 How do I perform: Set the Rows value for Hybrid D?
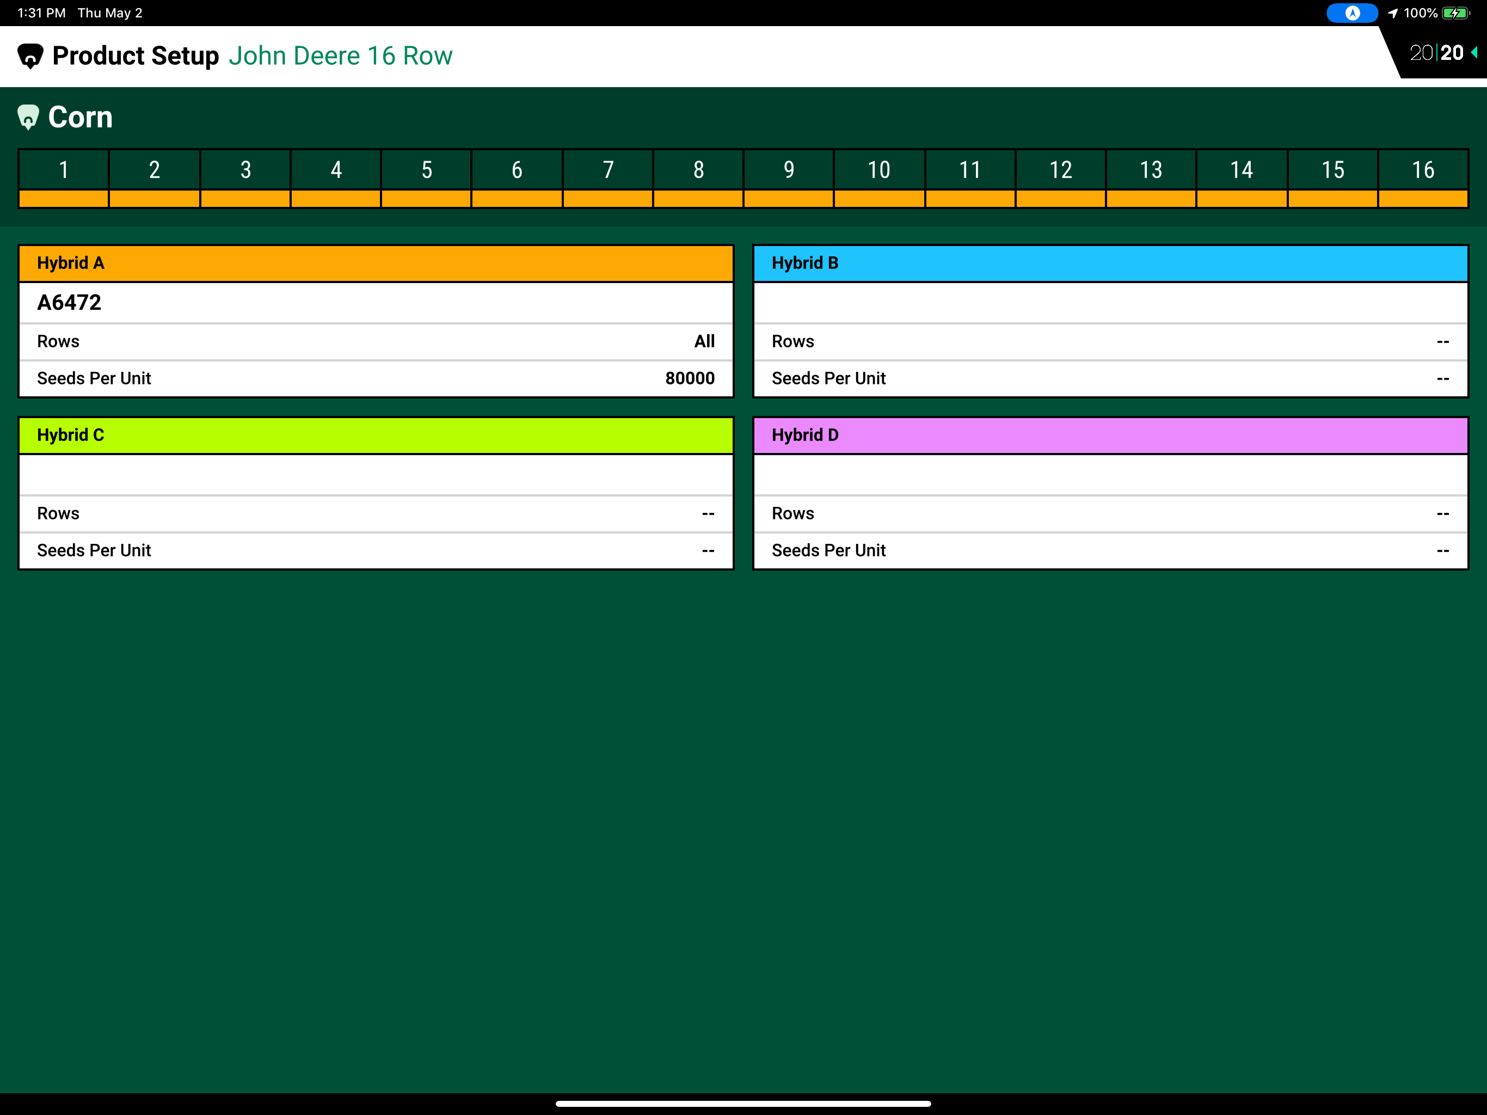point(1110,514)
